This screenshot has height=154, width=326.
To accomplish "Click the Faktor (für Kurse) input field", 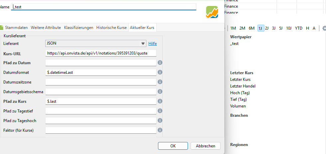I will 101,130.
